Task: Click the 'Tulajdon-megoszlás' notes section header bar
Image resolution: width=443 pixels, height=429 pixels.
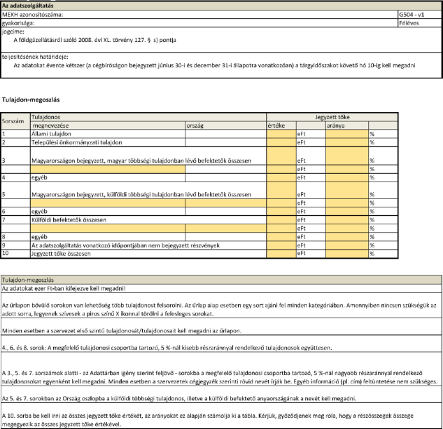Action: tap(221, 280)
